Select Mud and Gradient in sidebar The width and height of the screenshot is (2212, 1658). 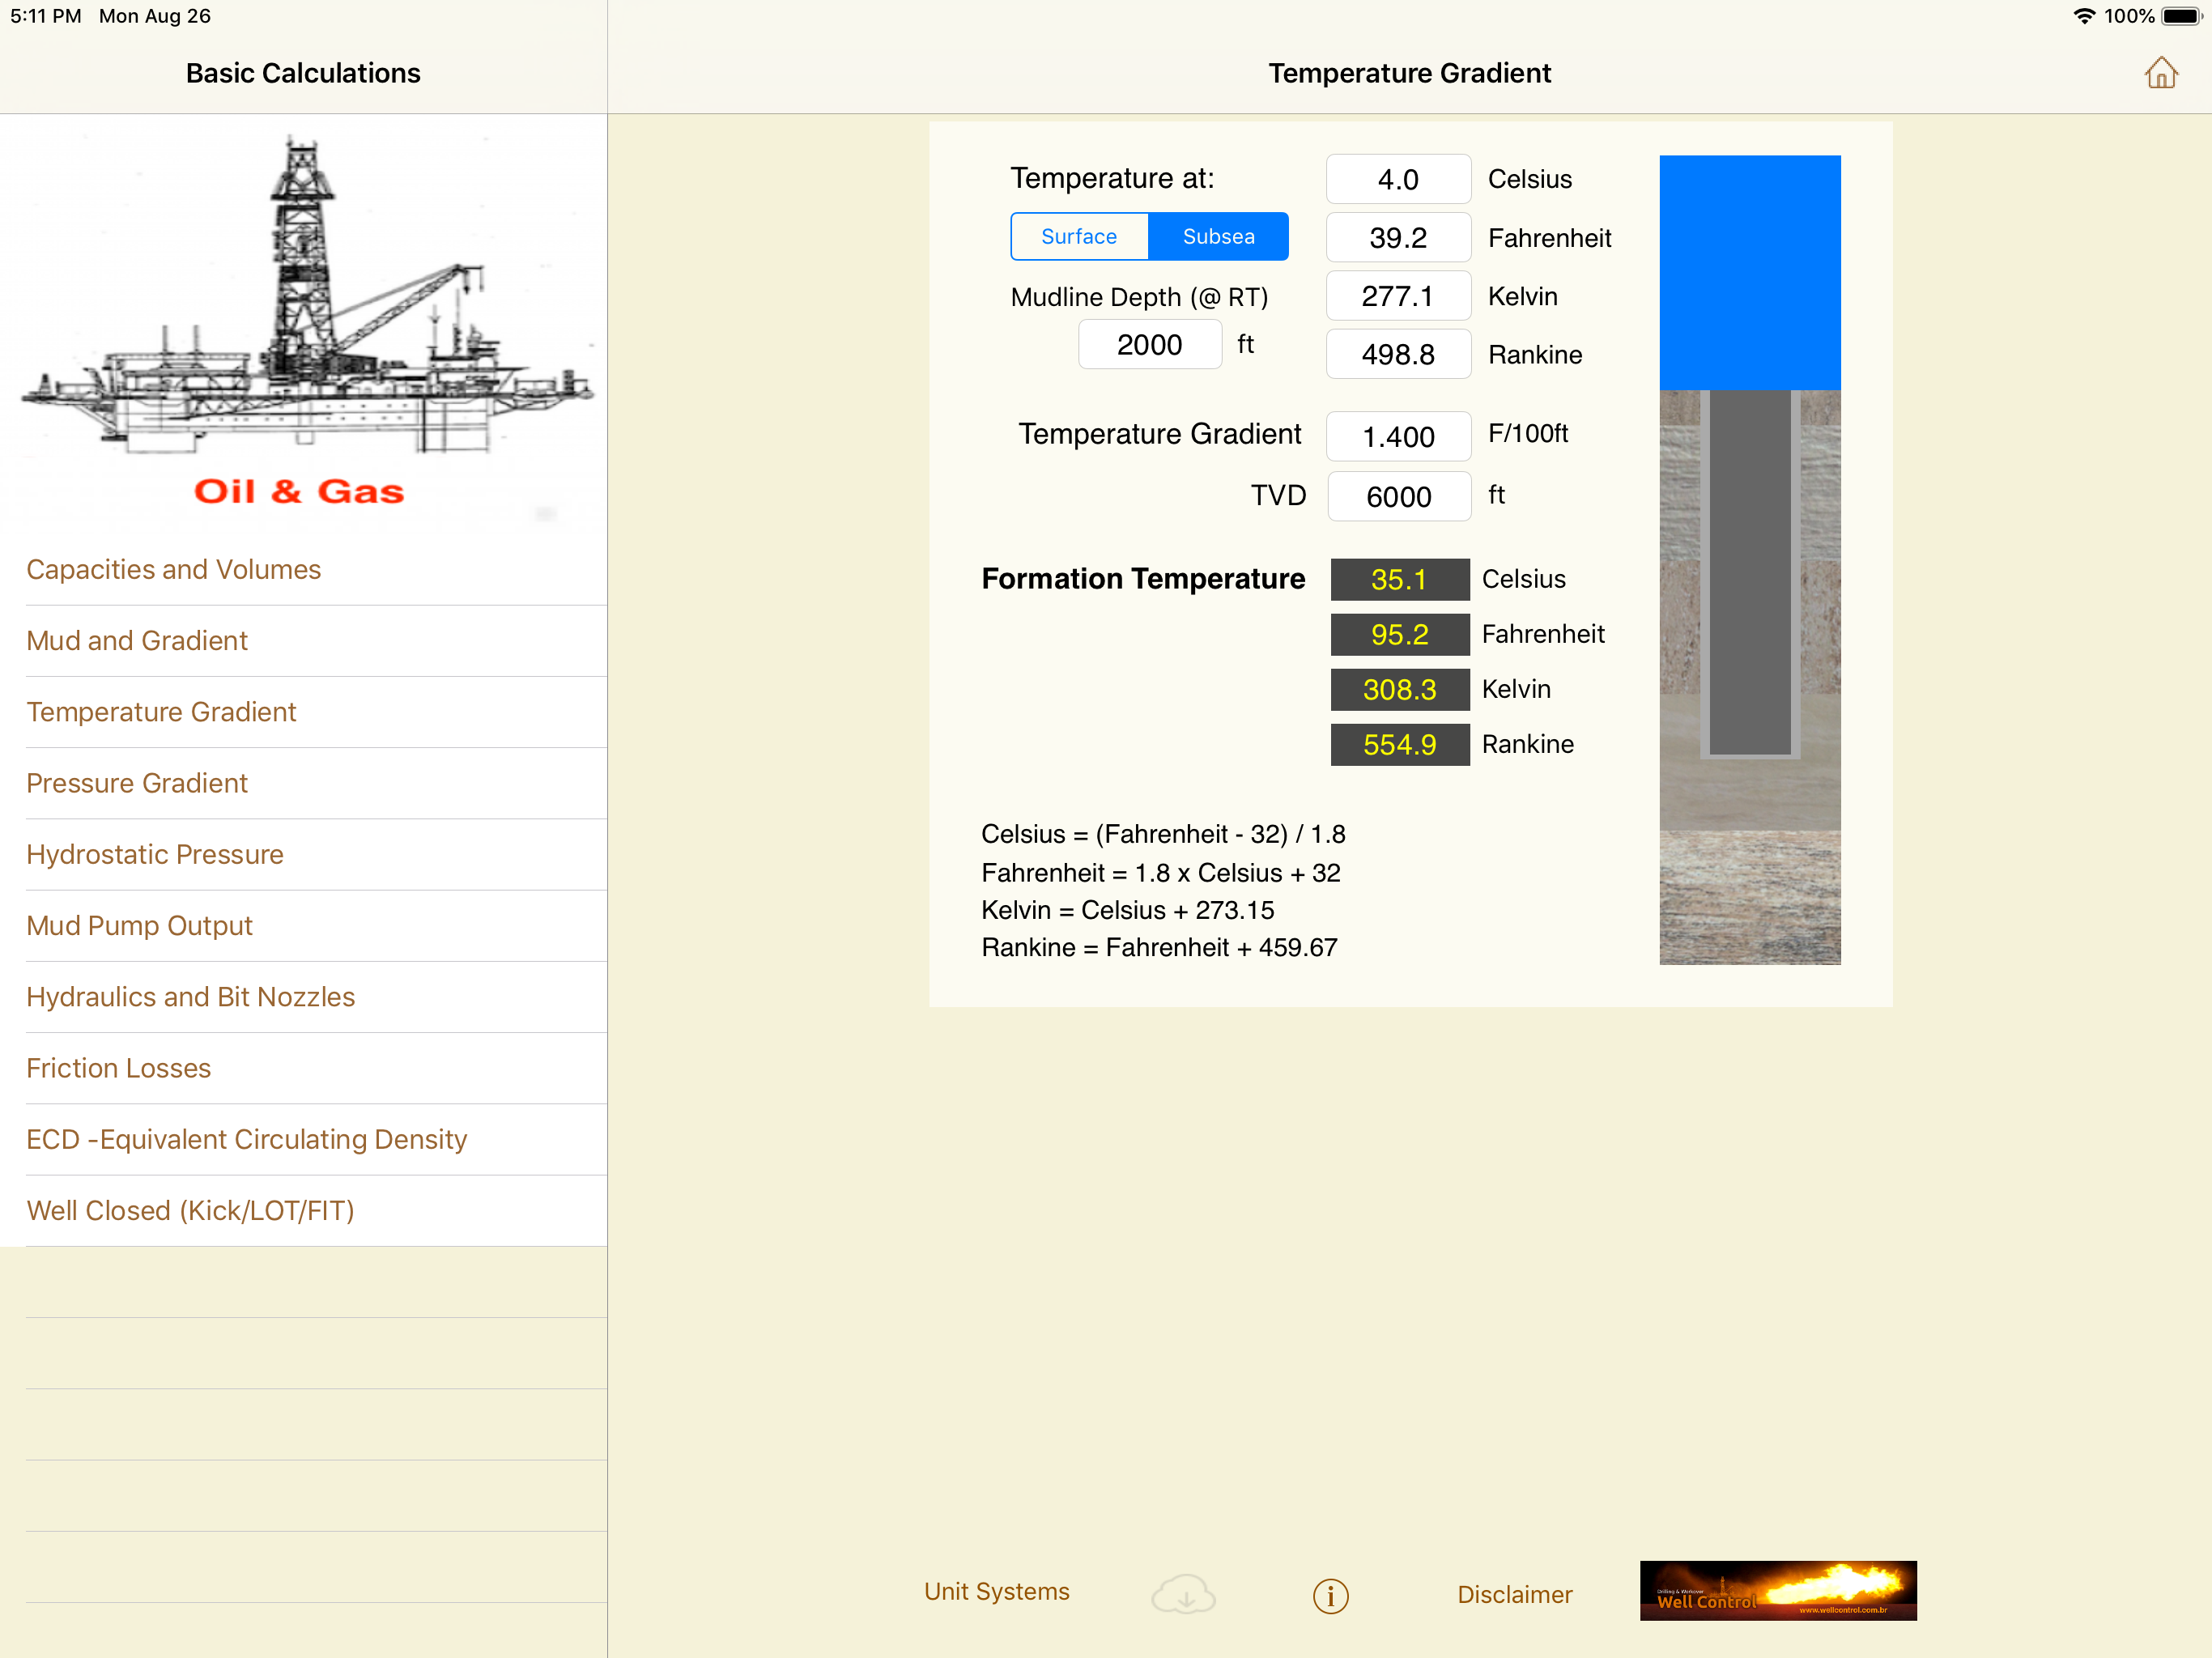(x=137, y=640)
